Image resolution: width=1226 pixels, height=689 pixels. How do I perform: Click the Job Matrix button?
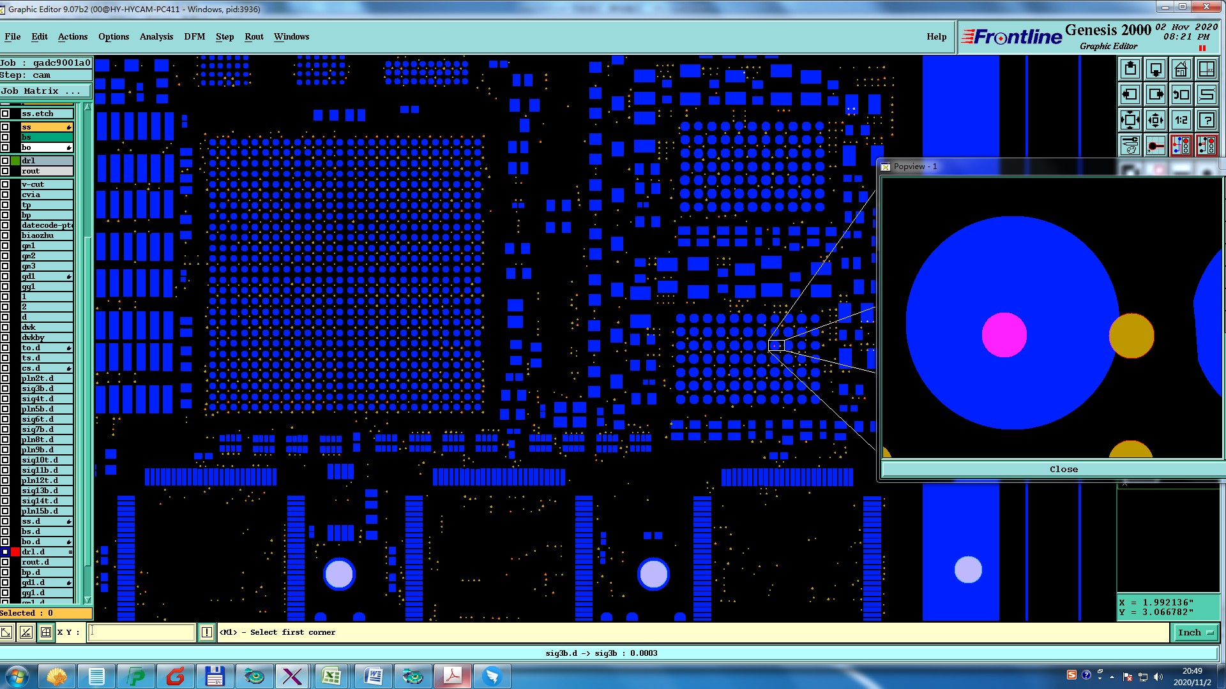tap(45, 91)
